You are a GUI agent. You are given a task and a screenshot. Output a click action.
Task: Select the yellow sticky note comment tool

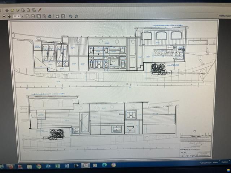[12, 10]
